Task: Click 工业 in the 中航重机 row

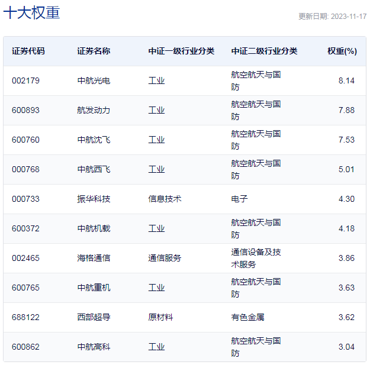Action: (x=156, y=288)
